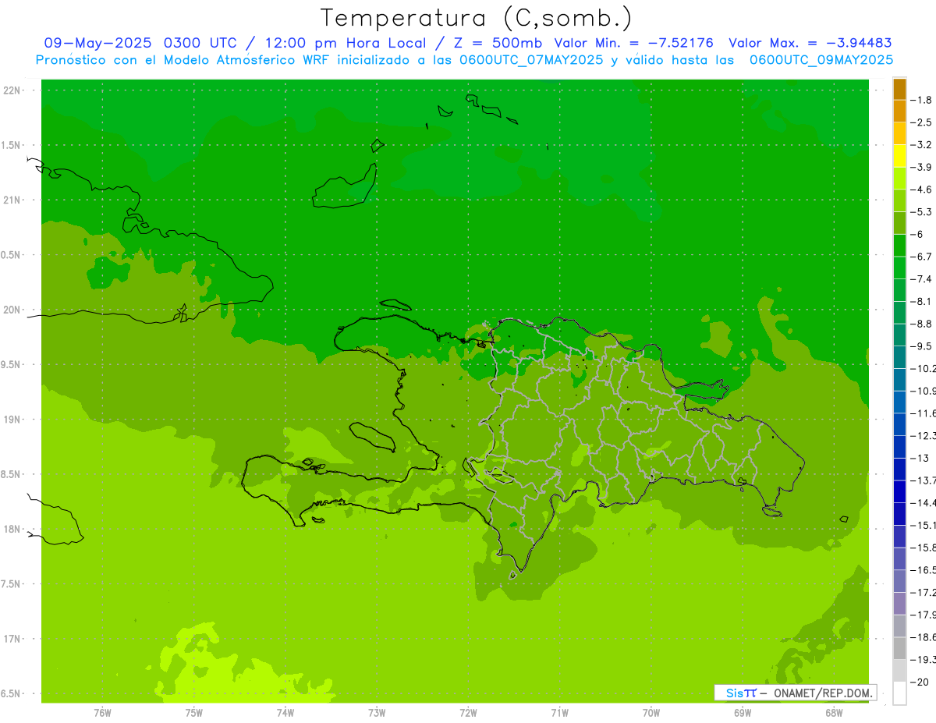Click the '22N' latitude label
Image resolution: width=936 pixels, height=723 pixels.
(12, 90)
